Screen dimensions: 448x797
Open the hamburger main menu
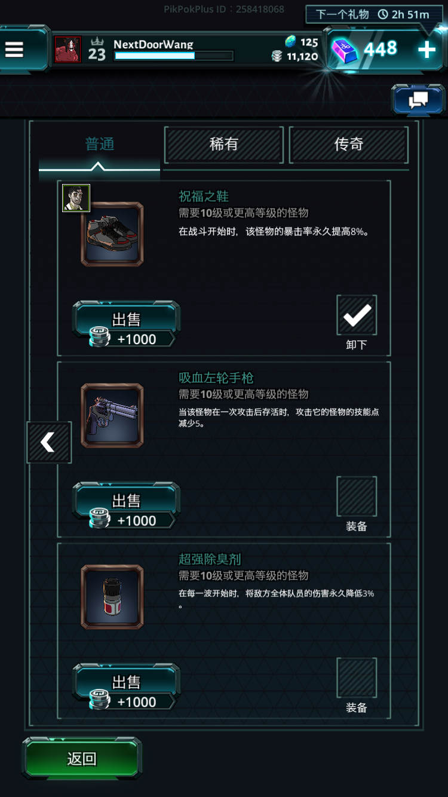pos(14,50)
